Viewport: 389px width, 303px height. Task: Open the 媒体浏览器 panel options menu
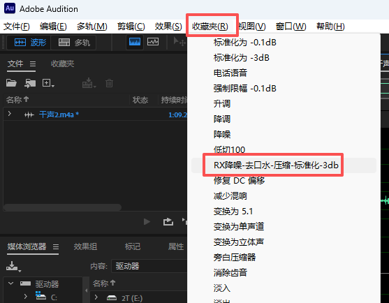[x=56, y=246]
